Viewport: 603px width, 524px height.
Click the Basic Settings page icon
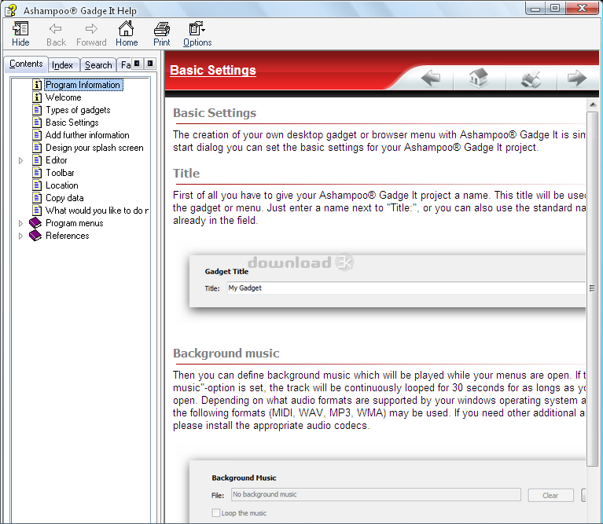pos(37,123)
